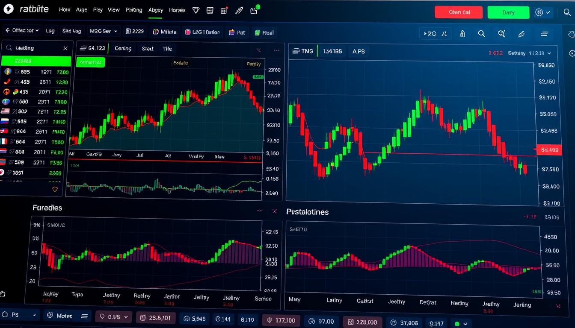Click the red price marker on right chart axis

tap(550, 150)
